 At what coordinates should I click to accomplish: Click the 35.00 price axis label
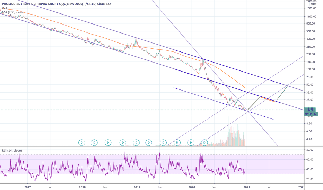click(x=310, y=93)
